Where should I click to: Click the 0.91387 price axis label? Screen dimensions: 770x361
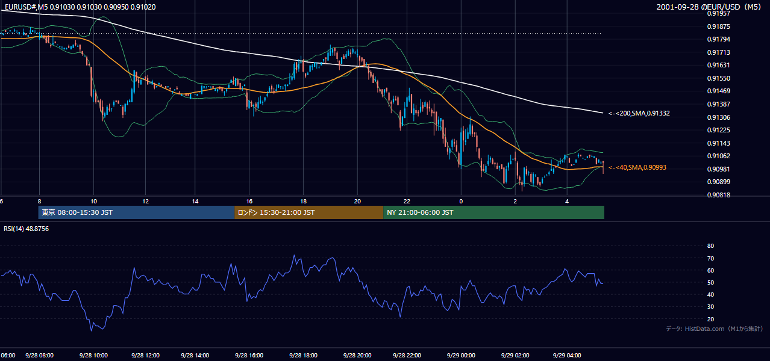pos(718,104)
